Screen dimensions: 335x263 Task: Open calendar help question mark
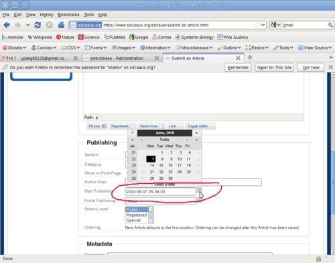tap(132, 133)
